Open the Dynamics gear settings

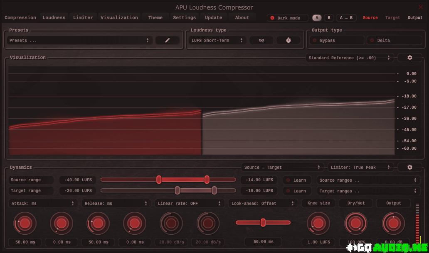pos(409,167)
